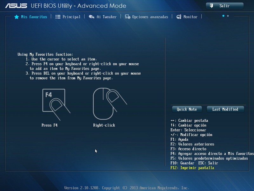Select the second page indicator dot
Image resolution: width=254 pixels, height=191 pixels.
(228, 16)
